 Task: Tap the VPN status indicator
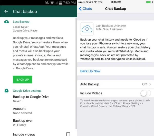tap(100, 2)
